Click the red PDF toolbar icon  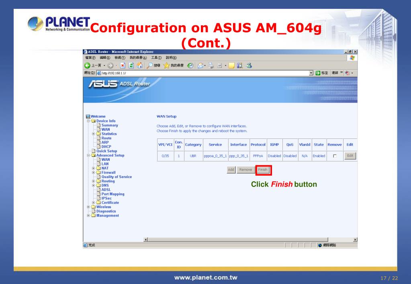tap(348, 73)
